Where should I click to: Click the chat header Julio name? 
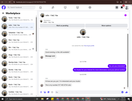(51, 15)
